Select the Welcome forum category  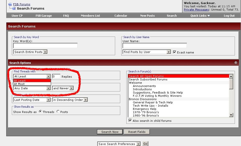[179, 83]
